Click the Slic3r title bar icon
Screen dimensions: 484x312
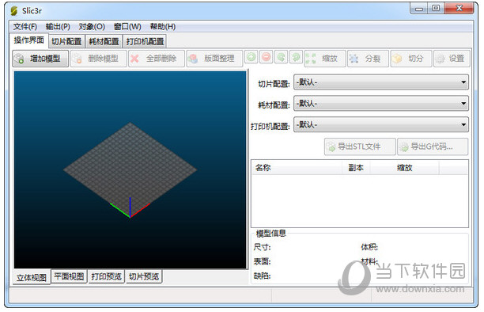14,11
